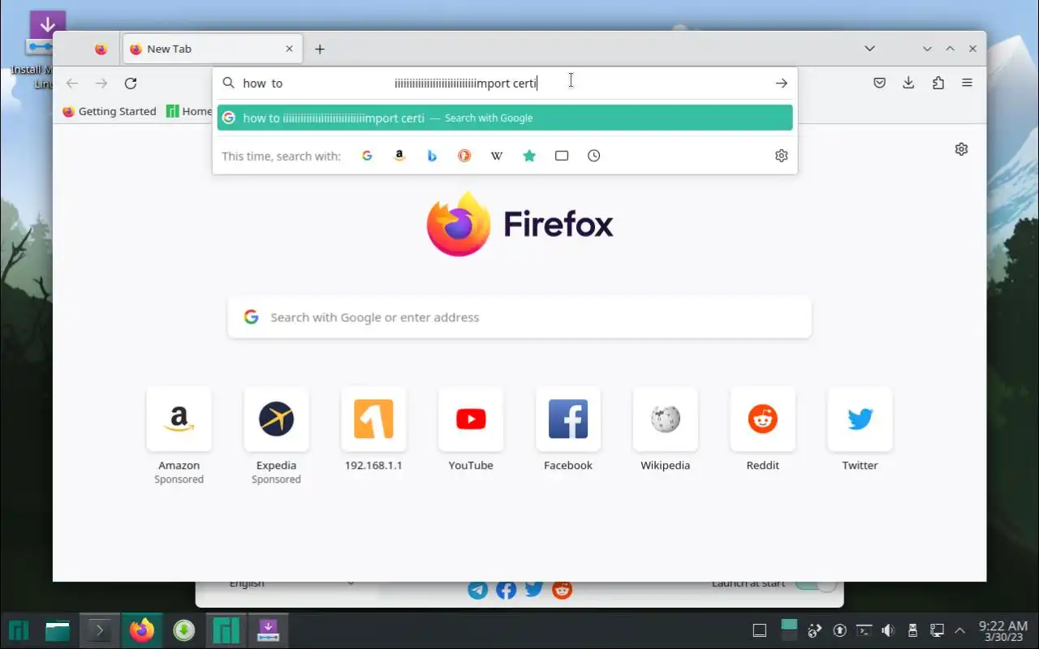This screenshot has height=649, width=1039.
Task: Open search settings gear in dropdown
Action: (781, 156)
